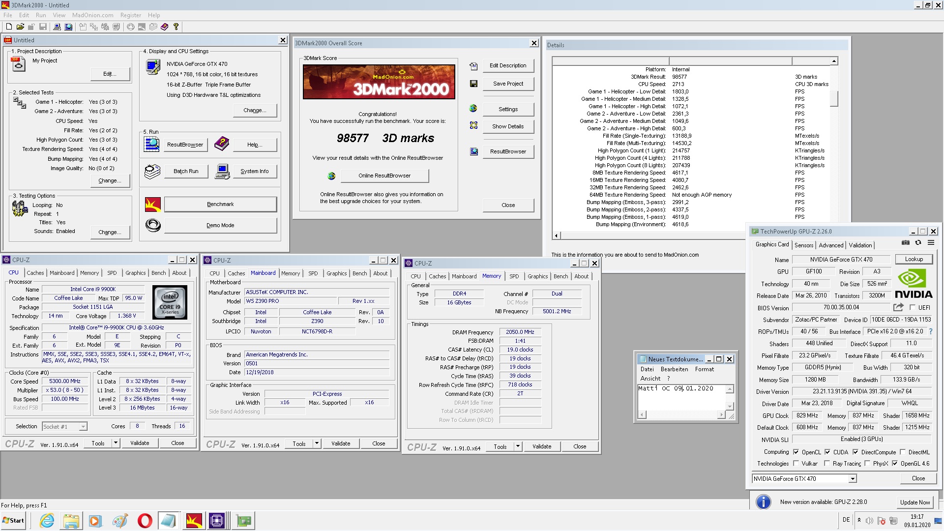
Task: Toggle the PhysX checkbox in GPU-Z
Action: coord(867,463)
